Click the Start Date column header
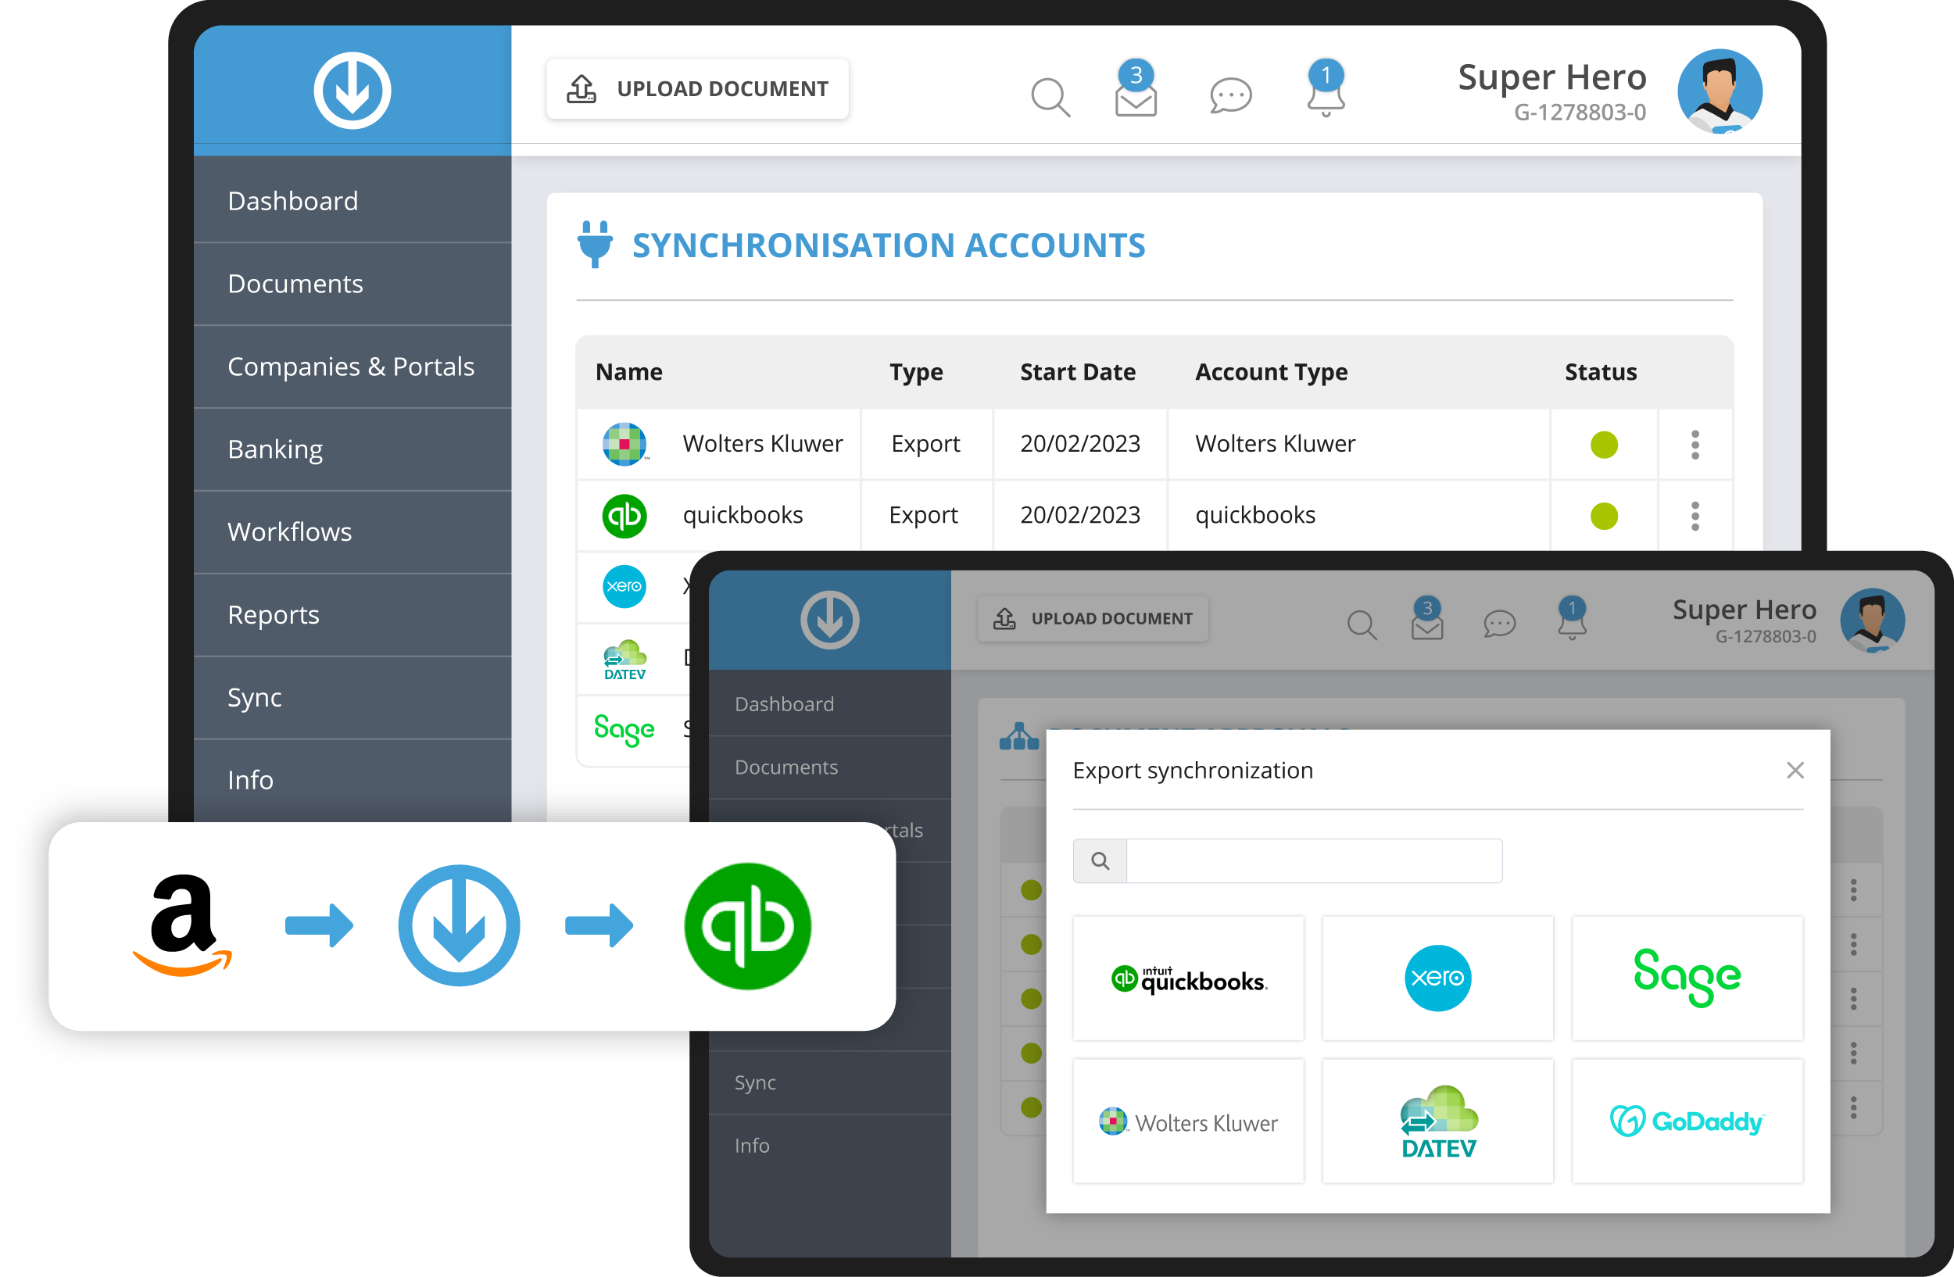 [x=1077, y=373]
